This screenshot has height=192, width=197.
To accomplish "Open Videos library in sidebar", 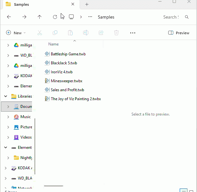I will [23, 137].
